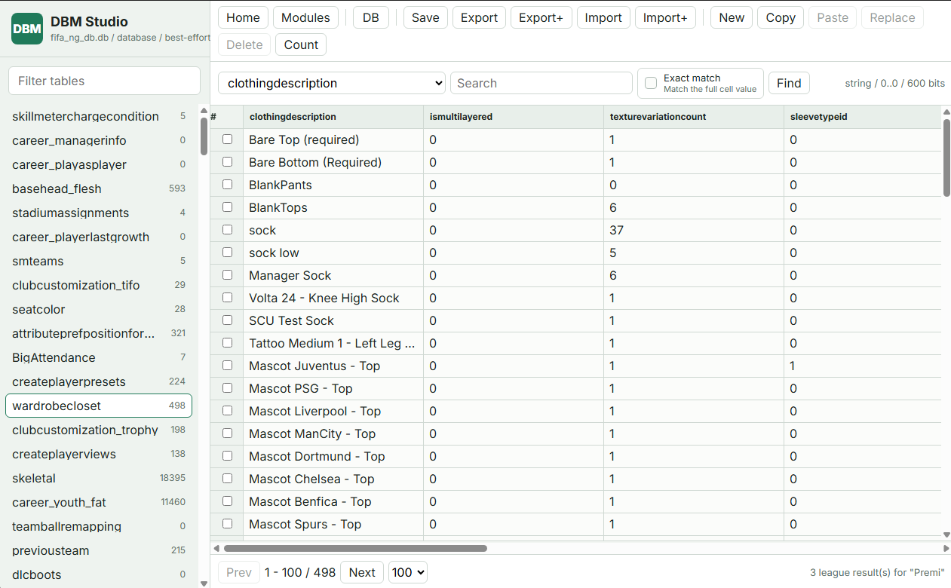This screenshot has width=951, height=588.
Task: Click the Import+ button
Action: coord(665,17)
